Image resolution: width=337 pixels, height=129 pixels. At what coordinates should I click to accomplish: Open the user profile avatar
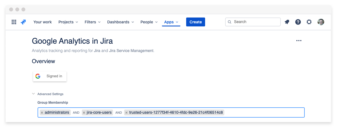[321, 22]
